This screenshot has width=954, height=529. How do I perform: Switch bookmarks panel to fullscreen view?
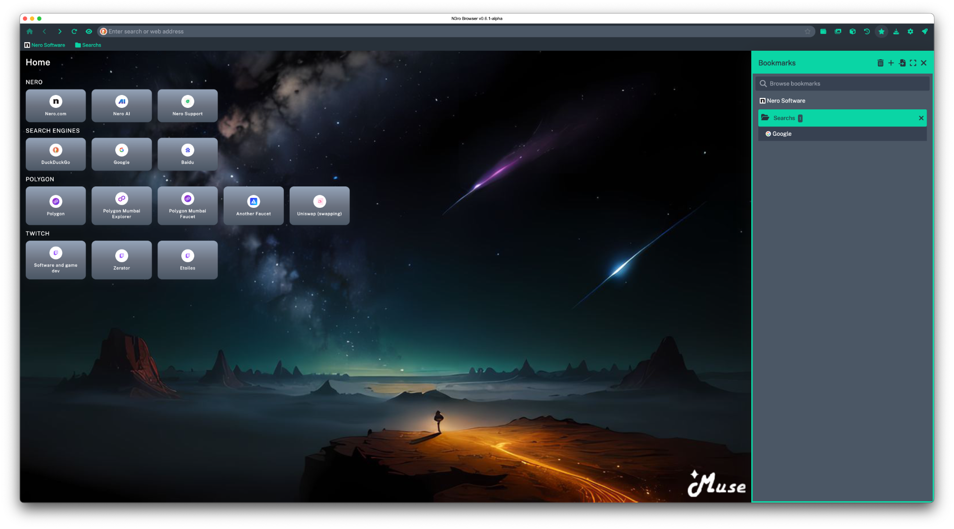(x=913, y=63)
